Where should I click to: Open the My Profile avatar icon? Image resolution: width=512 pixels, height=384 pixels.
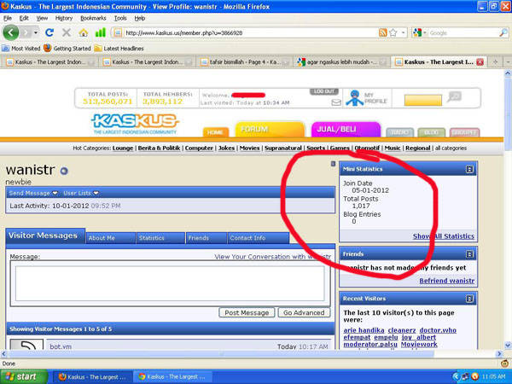tap(354, 98)
